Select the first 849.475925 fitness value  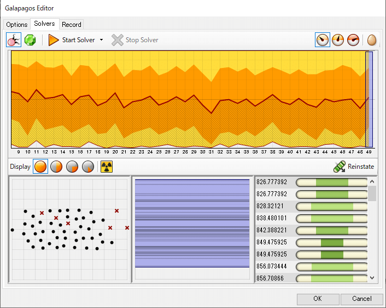click(272, 242)
